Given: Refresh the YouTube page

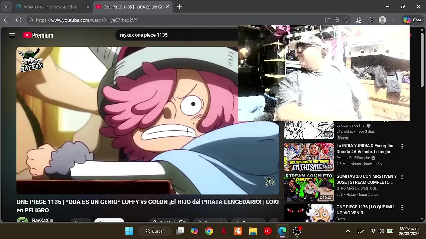Looking at the screenshot, I should pyautogui.click(x=19, y=20).
